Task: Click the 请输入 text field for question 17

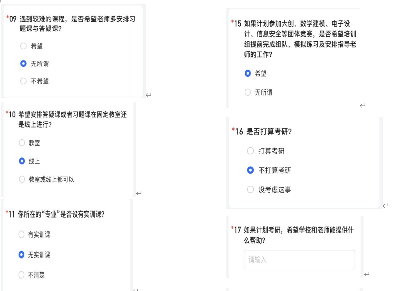Action: (x=299, y=259)
